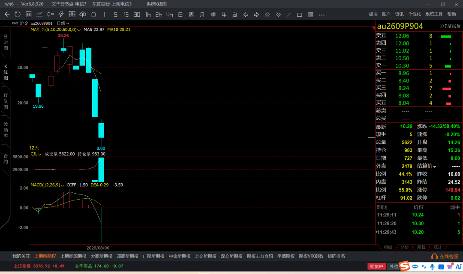Switch to 明细 panel tab
Viewport: 463px width, 274px height.
click(388, 247)
